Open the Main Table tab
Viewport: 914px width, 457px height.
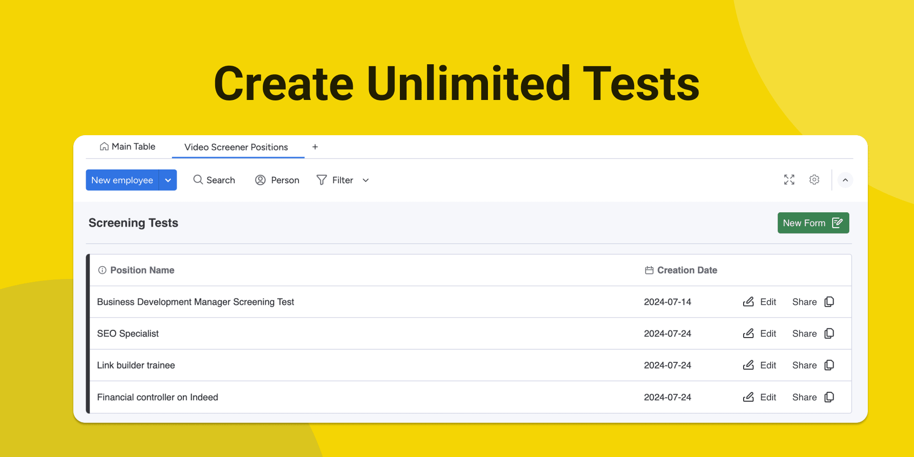(x=128, y=147)
